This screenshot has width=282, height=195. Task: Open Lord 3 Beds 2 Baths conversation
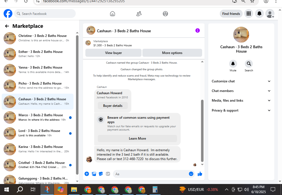pyautogui.click(x=37, y=133)
